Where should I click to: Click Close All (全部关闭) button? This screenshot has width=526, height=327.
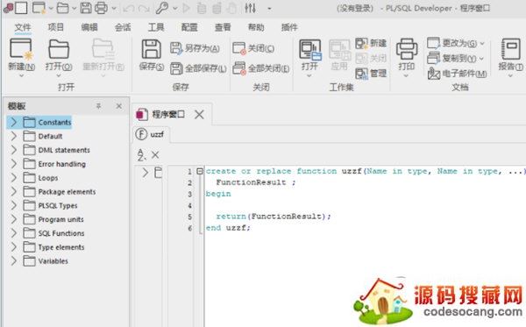click(x=261, y=68)
